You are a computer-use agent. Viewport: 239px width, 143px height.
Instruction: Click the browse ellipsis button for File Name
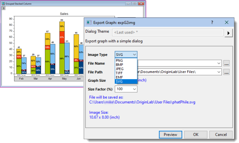226,63
